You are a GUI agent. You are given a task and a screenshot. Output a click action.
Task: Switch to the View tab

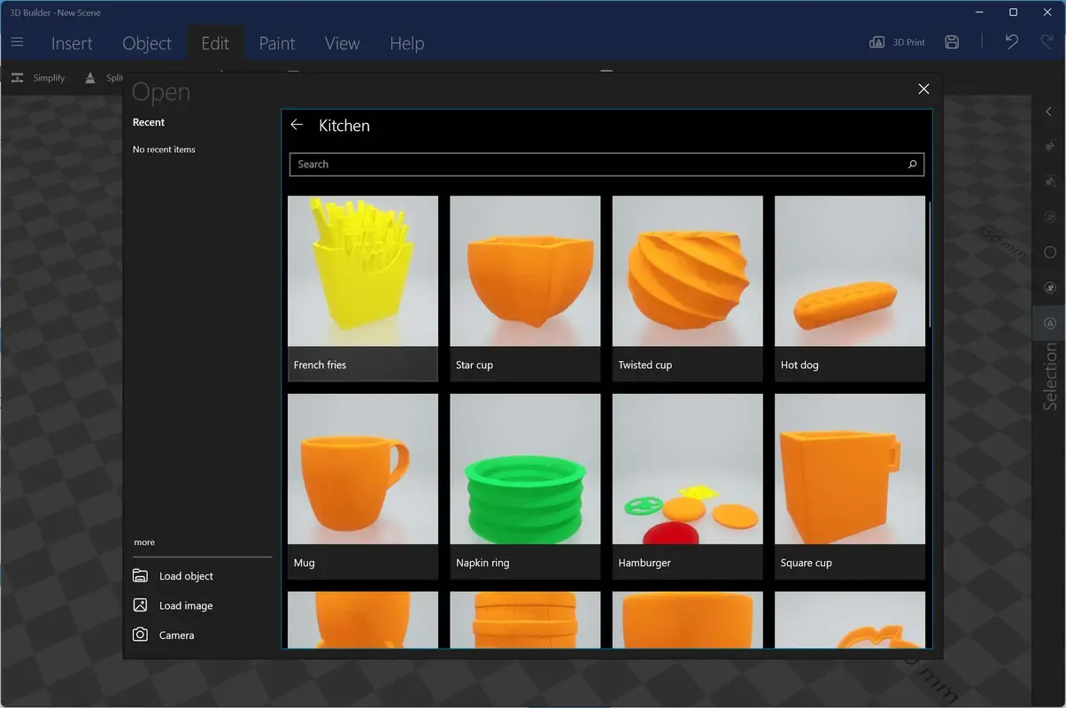pos(341,42)
